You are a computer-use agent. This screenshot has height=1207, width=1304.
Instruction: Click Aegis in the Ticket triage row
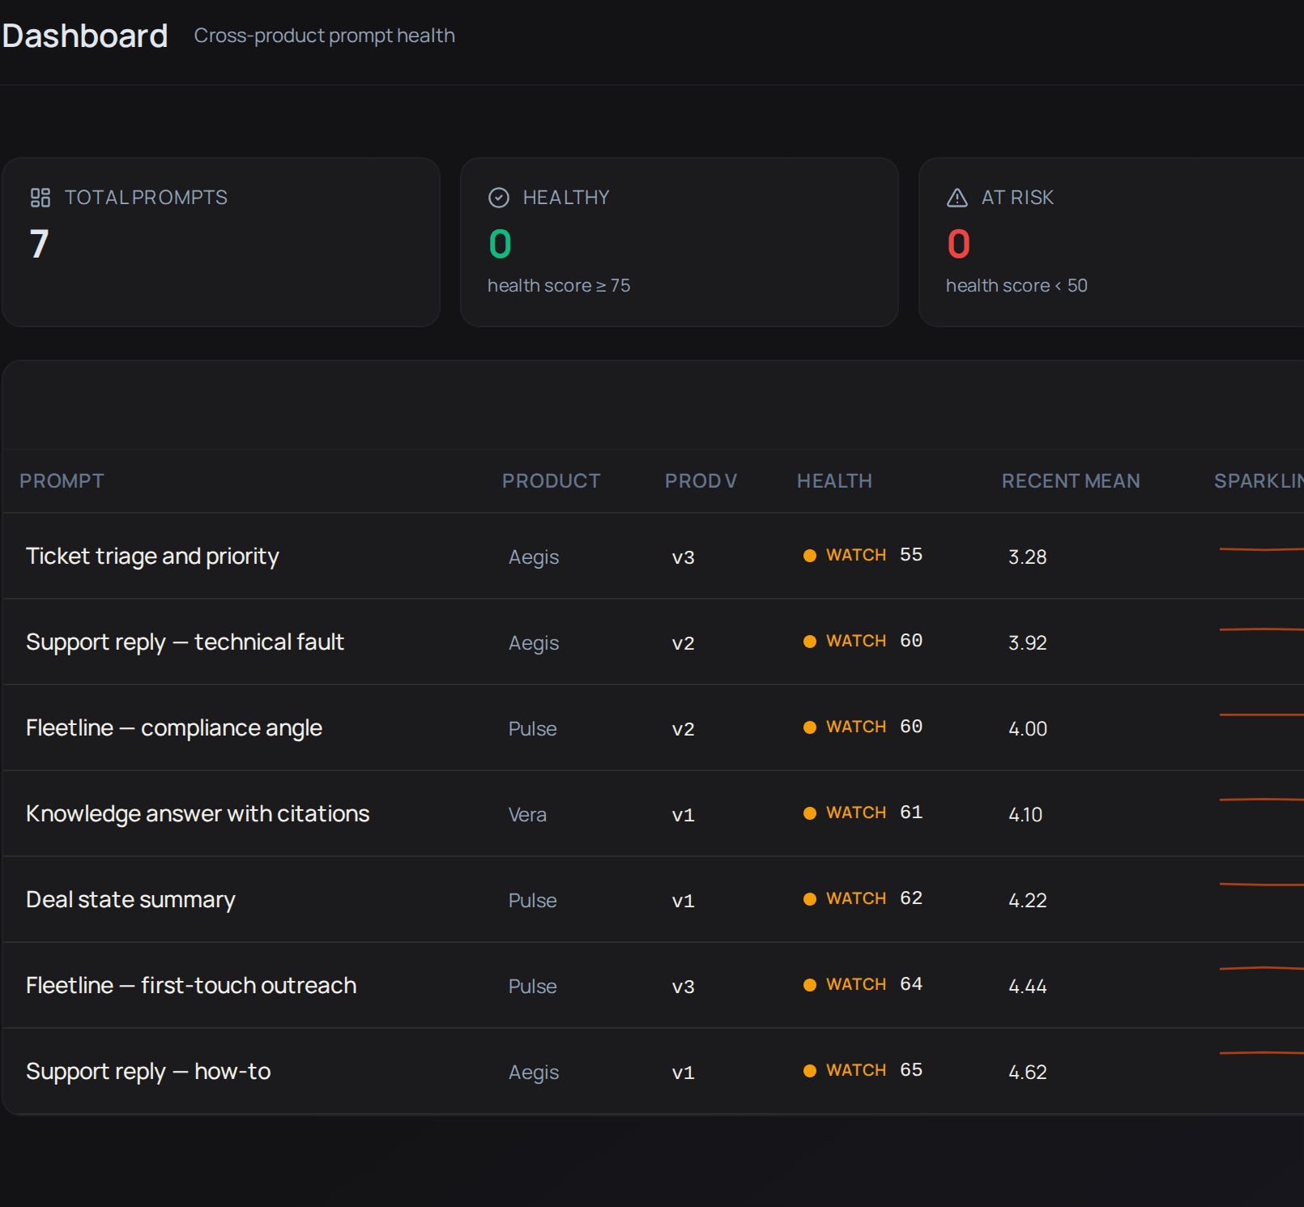coord(534,557)
